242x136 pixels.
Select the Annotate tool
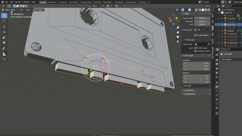click(x=4, y=49)
